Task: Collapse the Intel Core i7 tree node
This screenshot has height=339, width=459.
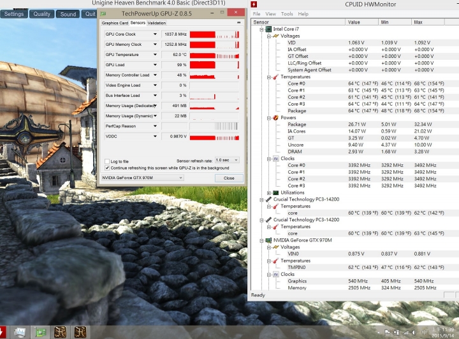Action: click(x=262, y=29)
